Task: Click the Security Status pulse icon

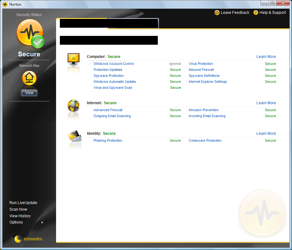Action: tap(30, 33)
